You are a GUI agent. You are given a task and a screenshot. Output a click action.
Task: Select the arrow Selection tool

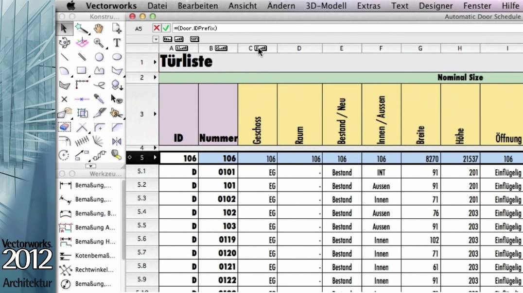click(64, 29)
